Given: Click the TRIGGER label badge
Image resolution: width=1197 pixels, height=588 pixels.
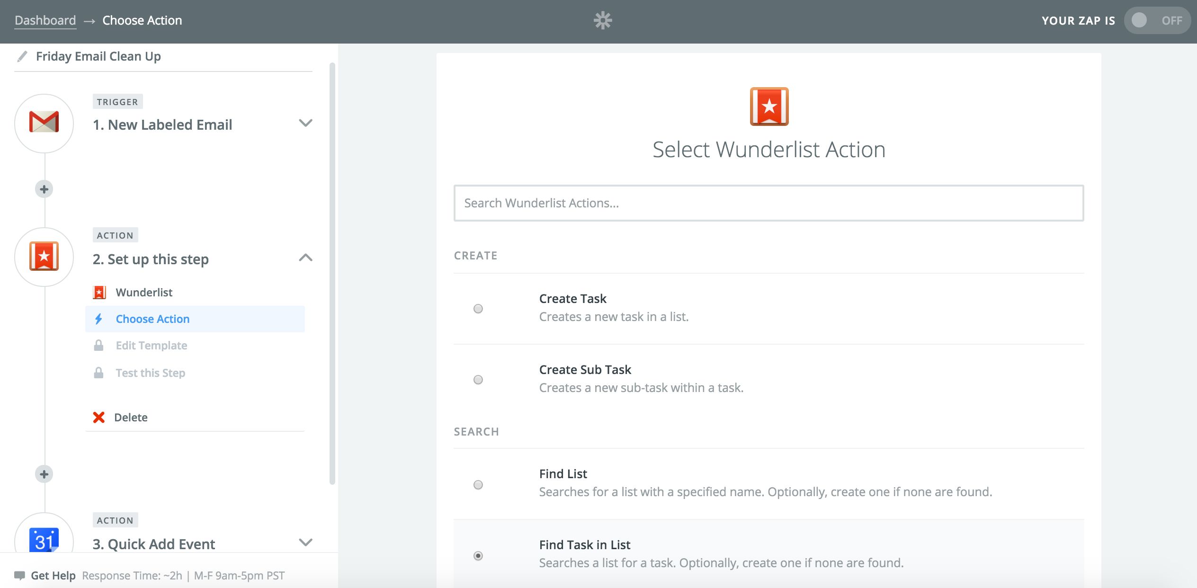Looking at the screenshot, I should (117, 102).
